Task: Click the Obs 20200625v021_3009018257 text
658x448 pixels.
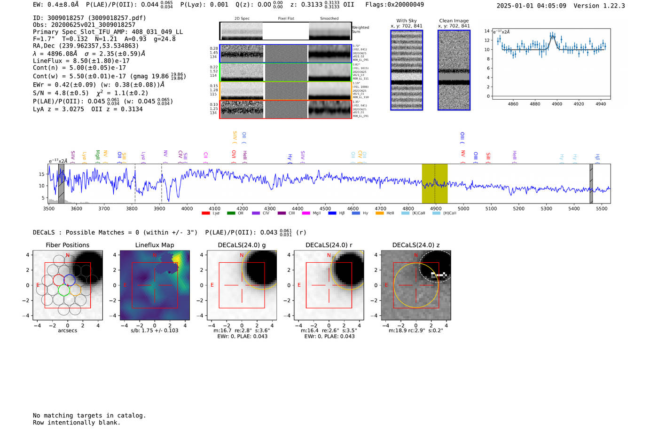Action: [x=84, y=25]
